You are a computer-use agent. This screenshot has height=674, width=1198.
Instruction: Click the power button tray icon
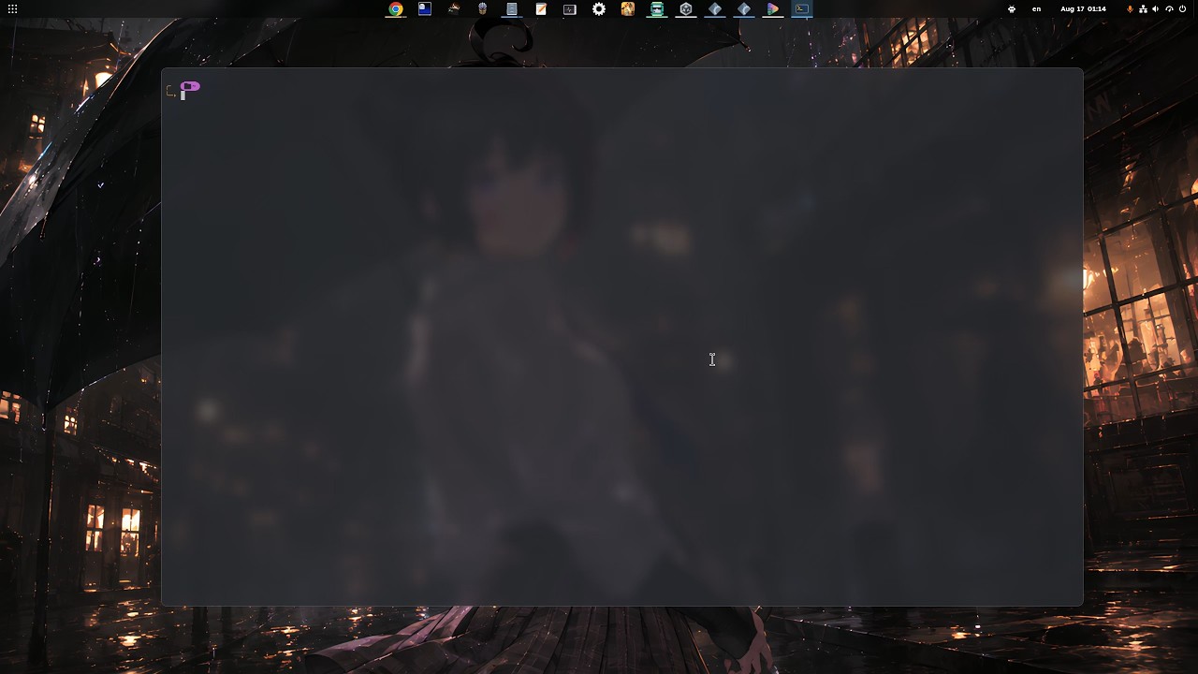1182,9
